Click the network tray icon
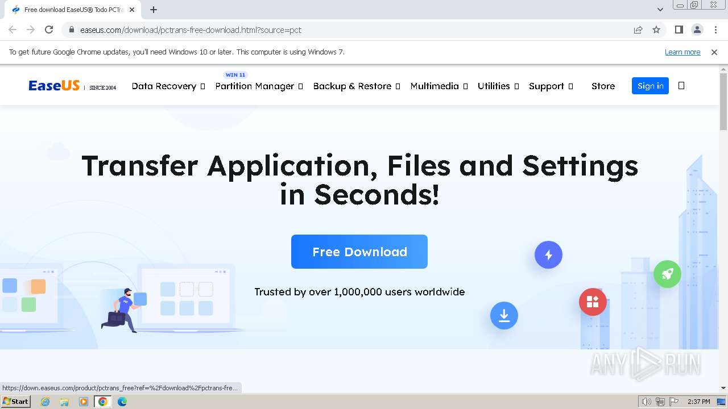This screenshot has width=728, height=409. (660, 402)
